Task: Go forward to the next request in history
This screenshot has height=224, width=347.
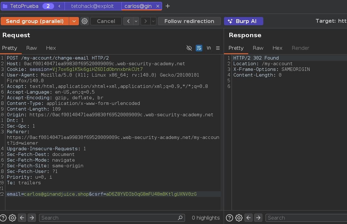Action: [145, 21]
